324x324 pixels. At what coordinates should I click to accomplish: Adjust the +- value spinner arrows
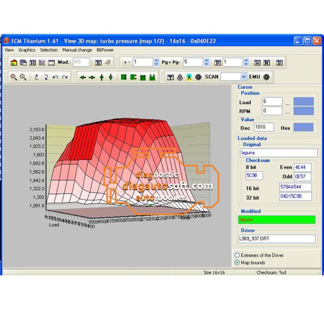pos(156,62)
